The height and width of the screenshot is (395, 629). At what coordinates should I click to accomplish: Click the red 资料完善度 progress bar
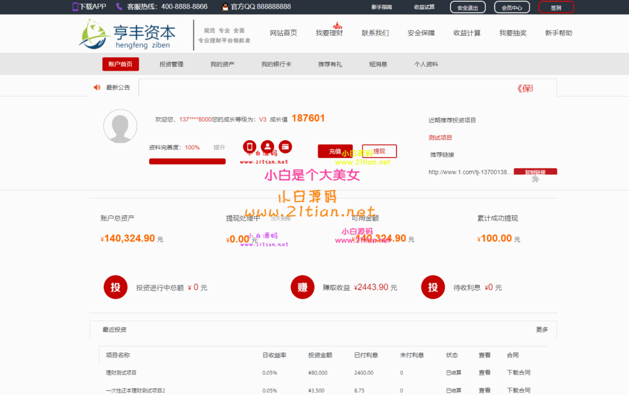pyautogui.click(x=187, y=161)
